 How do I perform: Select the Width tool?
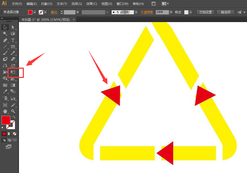[5, 72]
